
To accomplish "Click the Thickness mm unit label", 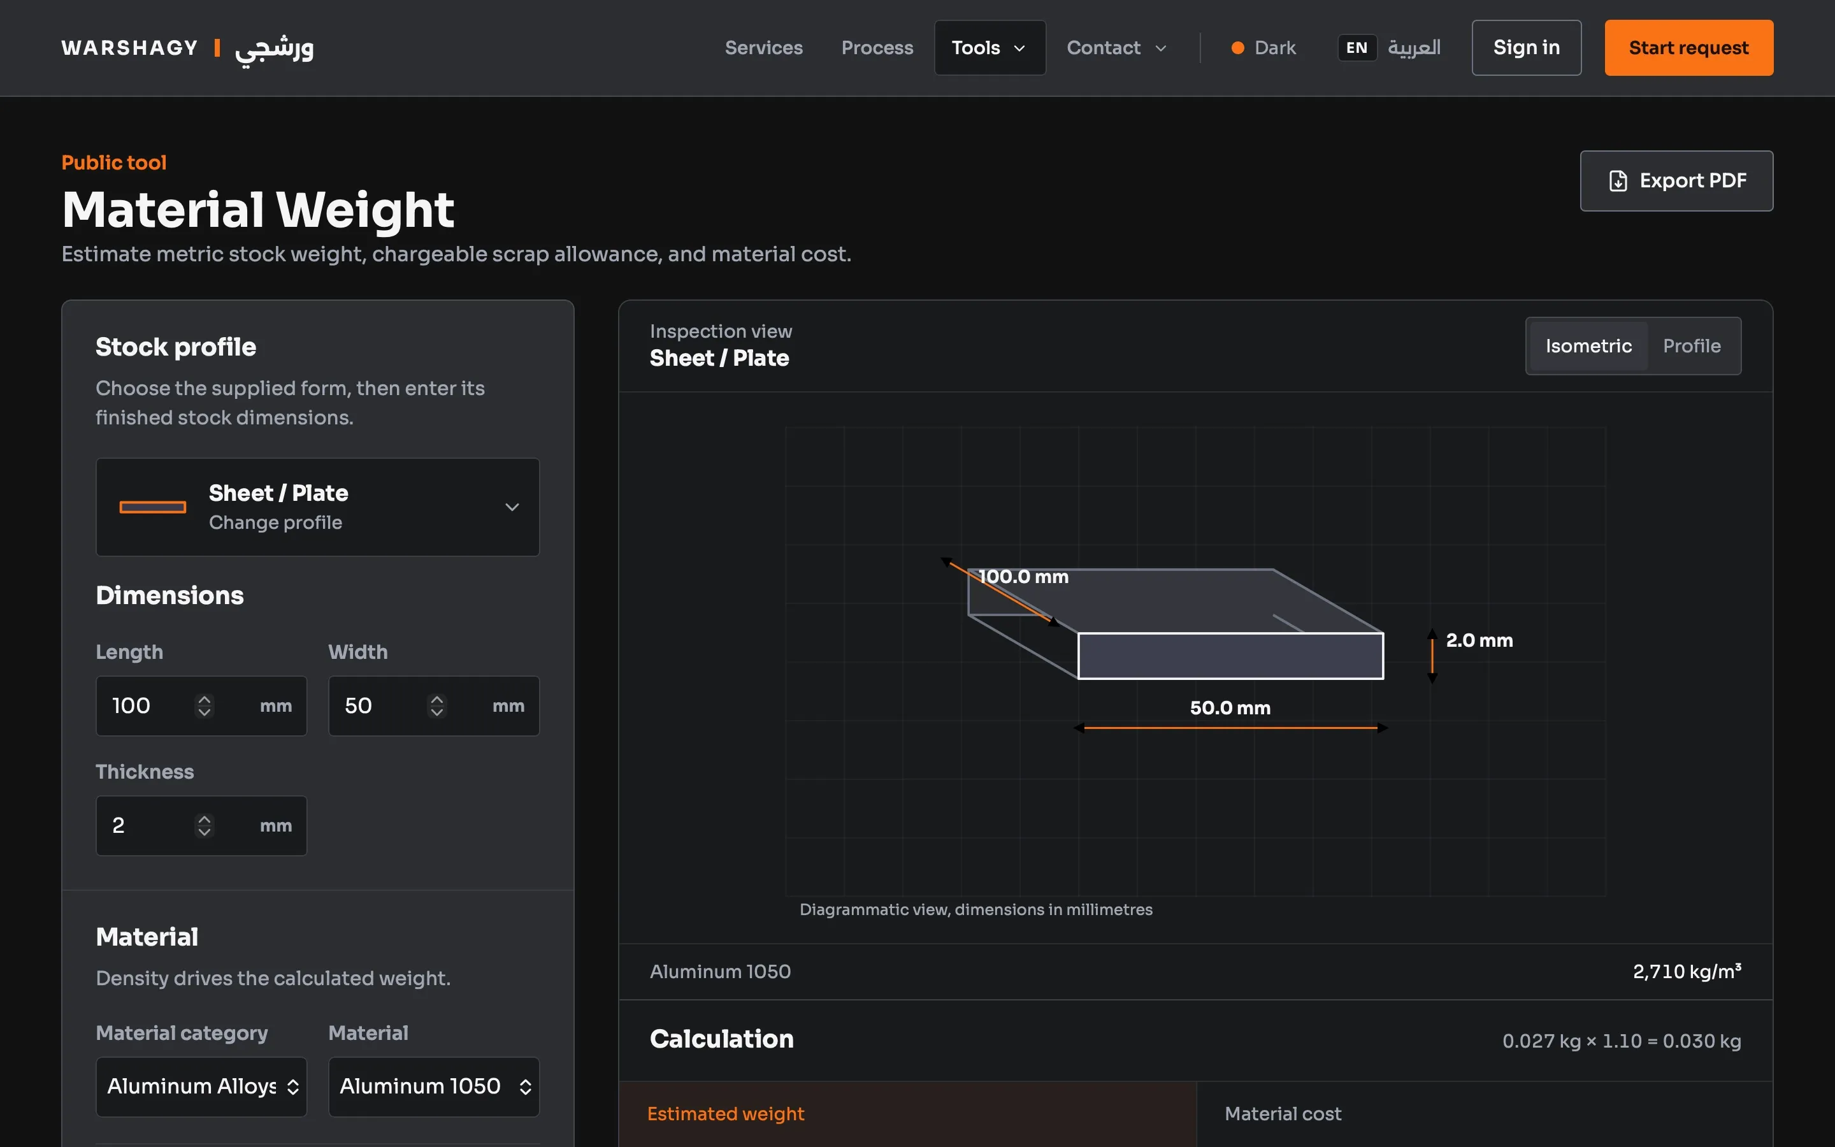I will pos(276,825).
